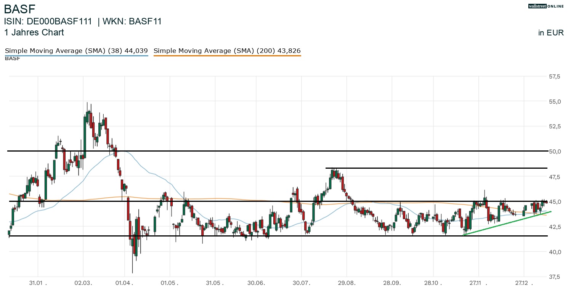
Task: Click the ISIN DE000BASF111 text
Action: click(x=48, y=22)
